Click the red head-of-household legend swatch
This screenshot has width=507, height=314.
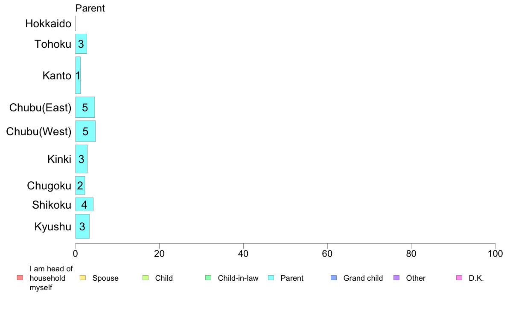[x=20, y=278]
